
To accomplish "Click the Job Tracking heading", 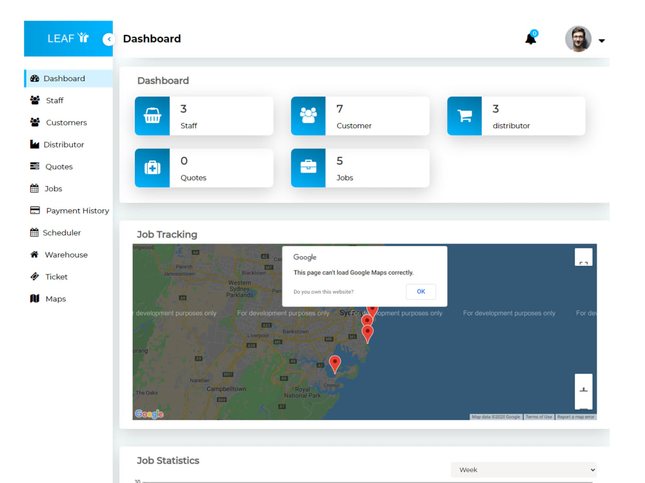I will [x=167, y=234].
